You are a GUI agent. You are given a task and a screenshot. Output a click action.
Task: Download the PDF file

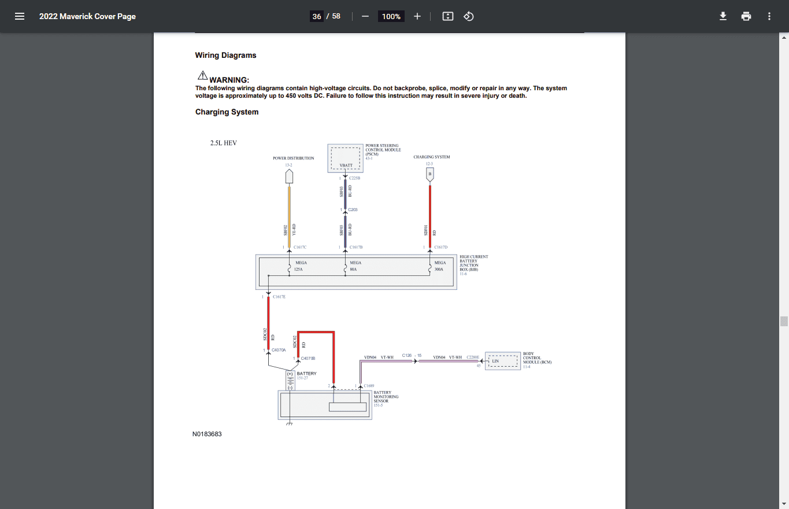[723, 16]
